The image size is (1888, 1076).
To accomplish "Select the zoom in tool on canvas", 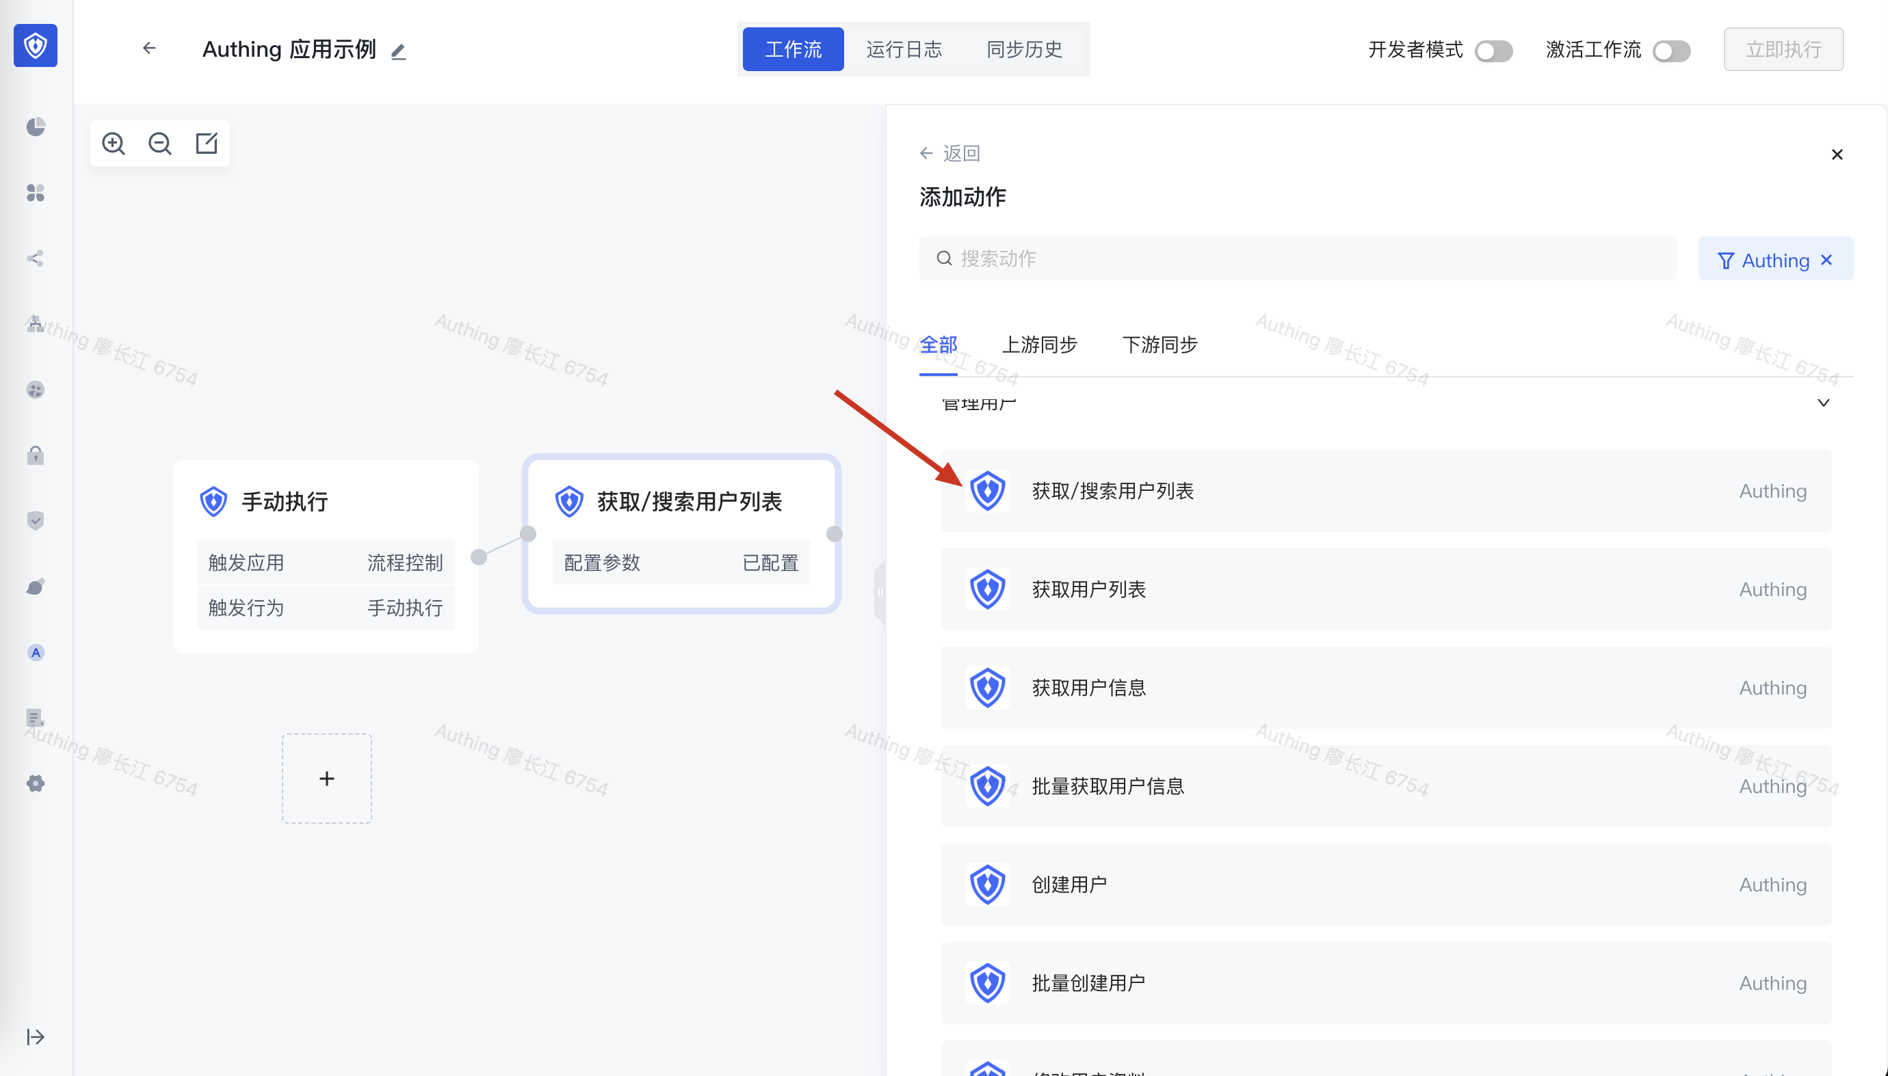I will (113, 144).
